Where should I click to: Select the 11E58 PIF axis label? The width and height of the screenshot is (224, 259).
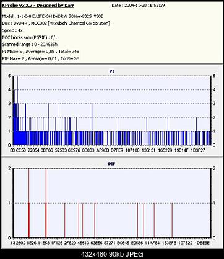[x=43, y=243]
